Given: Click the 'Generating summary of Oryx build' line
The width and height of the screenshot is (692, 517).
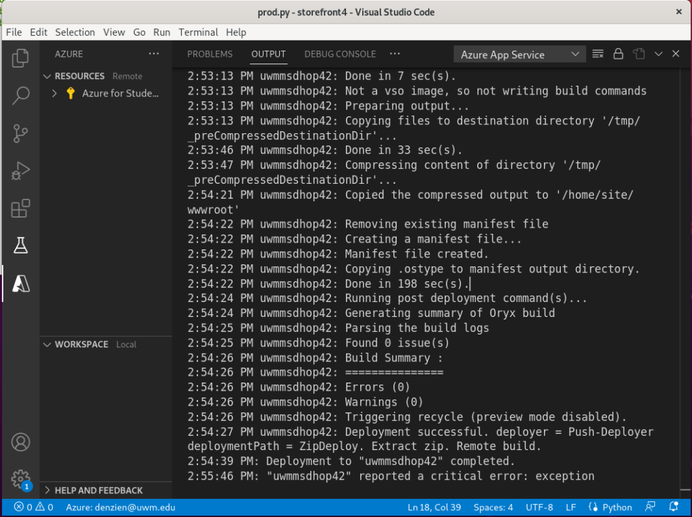Looking at the screenshot, I should 371,313.
